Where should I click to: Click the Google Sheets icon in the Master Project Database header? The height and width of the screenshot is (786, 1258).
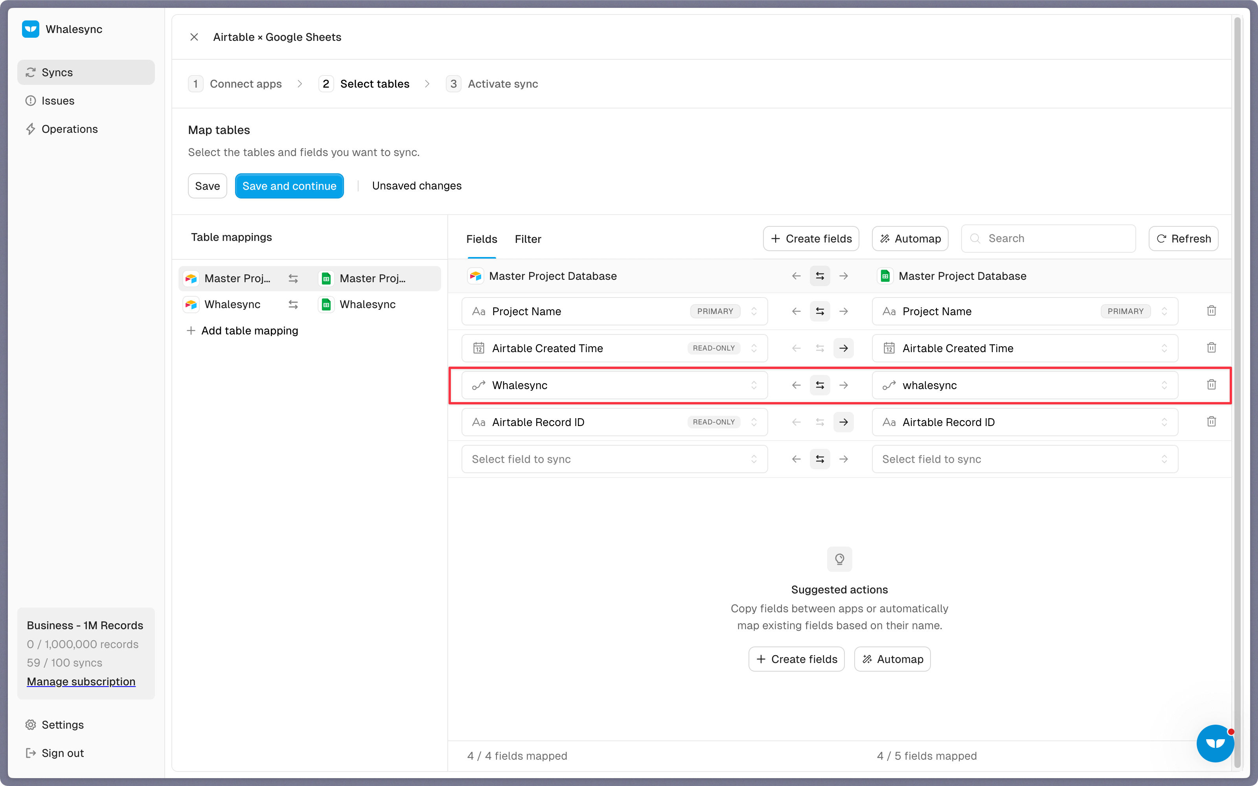point(885,276)
